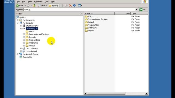Viewport: 175px width, 98px height.
Task: Select Documents and Settings tree folder
Action: click(x=39, y=34)
